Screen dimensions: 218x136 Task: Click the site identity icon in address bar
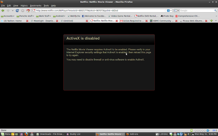pyautogui.click(x=34, y=11)
